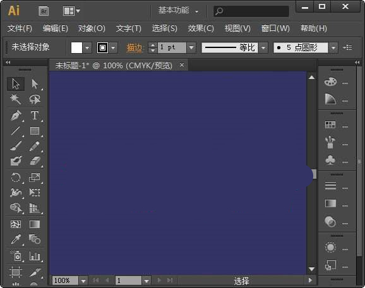365x288 pixels.
Task: Open the Graphic Styles panel icon
Action: pos(330,265)
